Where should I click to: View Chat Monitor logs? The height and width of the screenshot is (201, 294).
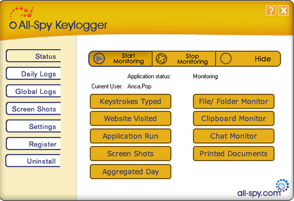tap(234, 136)
